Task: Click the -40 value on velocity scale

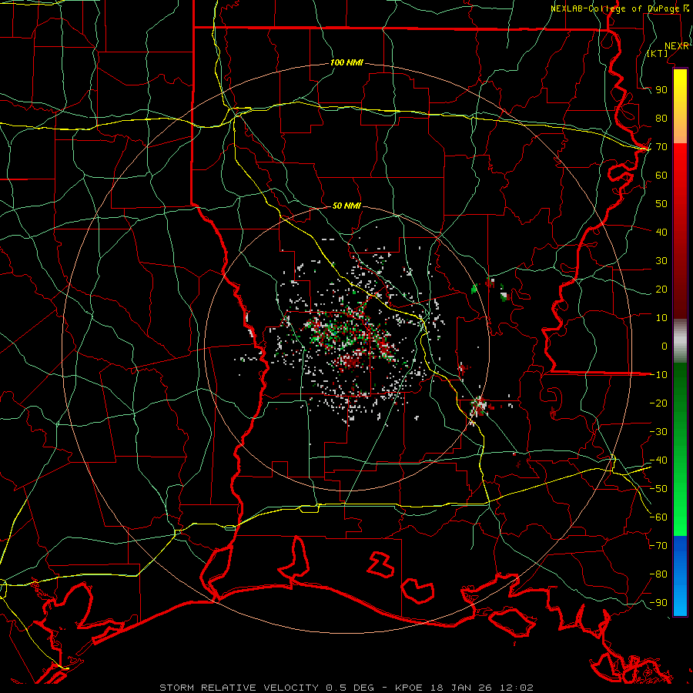Action: click(658, 460)
